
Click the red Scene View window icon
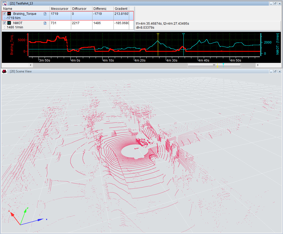5,71
